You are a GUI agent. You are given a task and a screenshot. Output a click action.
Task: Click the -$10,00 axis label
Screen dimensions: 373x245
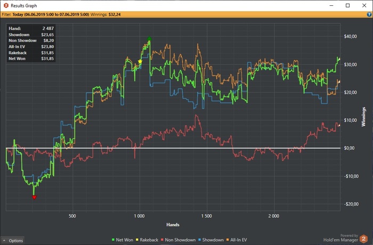point(351,176)
